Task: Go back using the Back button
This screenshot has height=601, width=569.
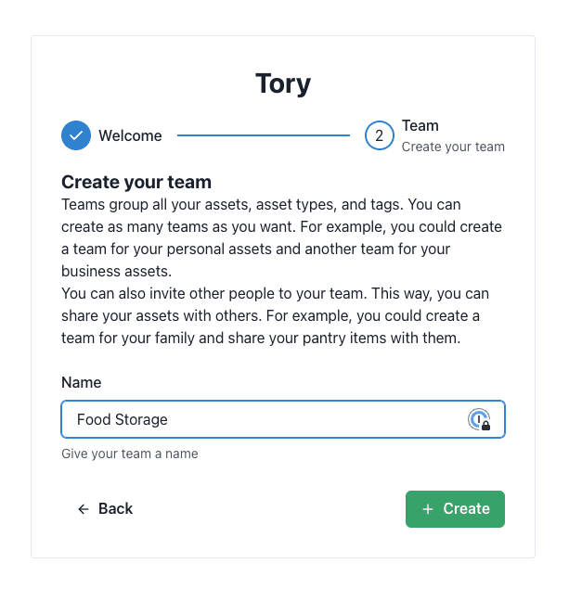Action: click(x=105, y=508)
